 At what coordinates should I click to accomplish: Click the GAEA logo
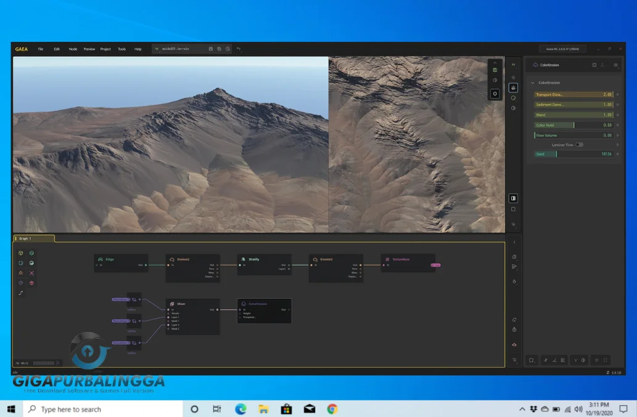(x=22, y=49)
